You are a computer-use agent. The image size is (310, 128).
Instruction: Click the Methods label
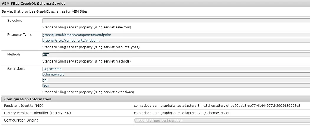(x=14, y=55)
